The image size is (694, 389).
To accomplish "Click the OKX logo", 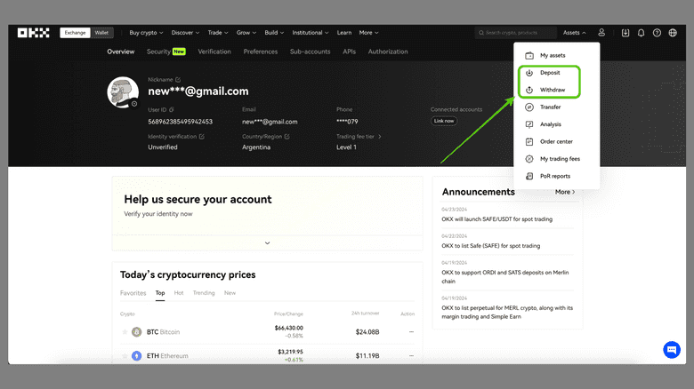I will [x=33, y=33].
